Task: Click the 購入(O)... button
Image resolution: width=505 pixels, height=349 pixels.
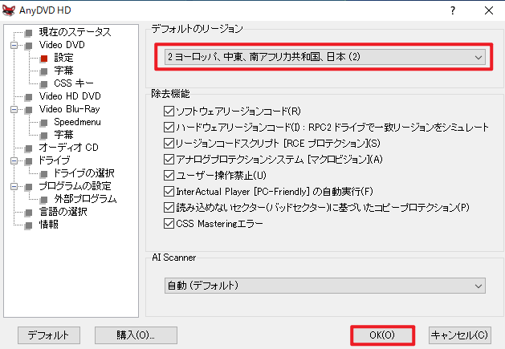Action: point(136,335)
